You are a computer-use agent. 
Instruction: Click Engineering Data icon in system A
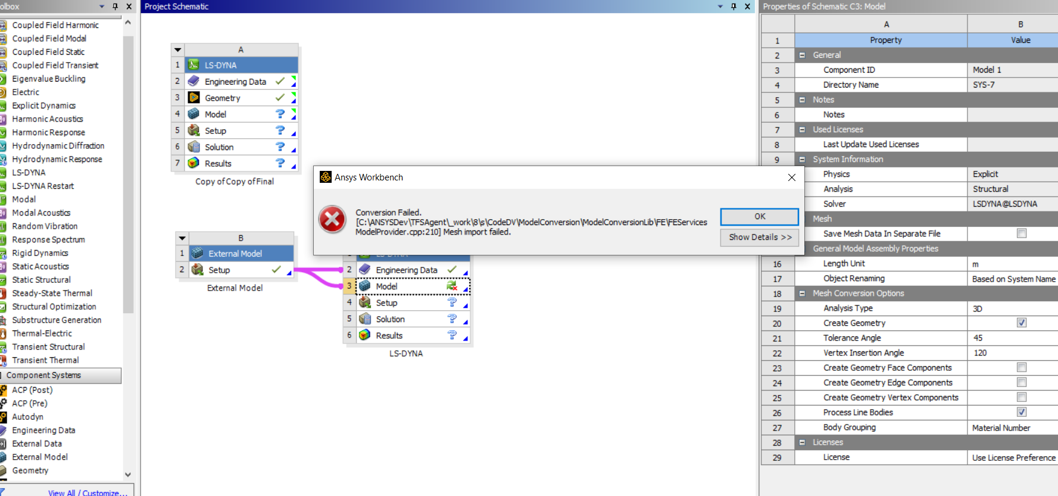point(194,81)
